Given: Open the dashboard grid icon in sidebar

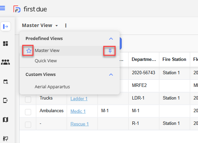Looking at the screenshot, I should [x=5, y=43].
